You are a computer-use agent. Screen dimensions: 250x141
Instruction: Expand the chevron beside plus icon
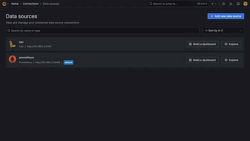click(216, 4)
